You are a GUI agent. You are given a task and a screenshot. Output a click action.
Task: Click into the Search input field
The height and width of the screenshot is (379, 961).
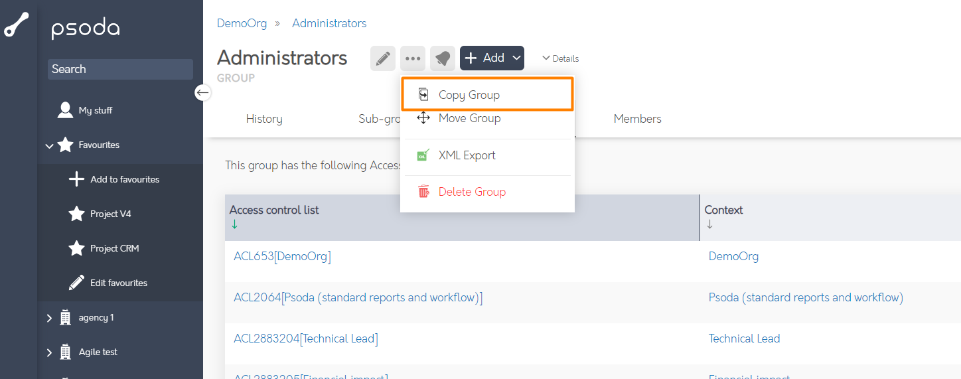coord(120,69)
